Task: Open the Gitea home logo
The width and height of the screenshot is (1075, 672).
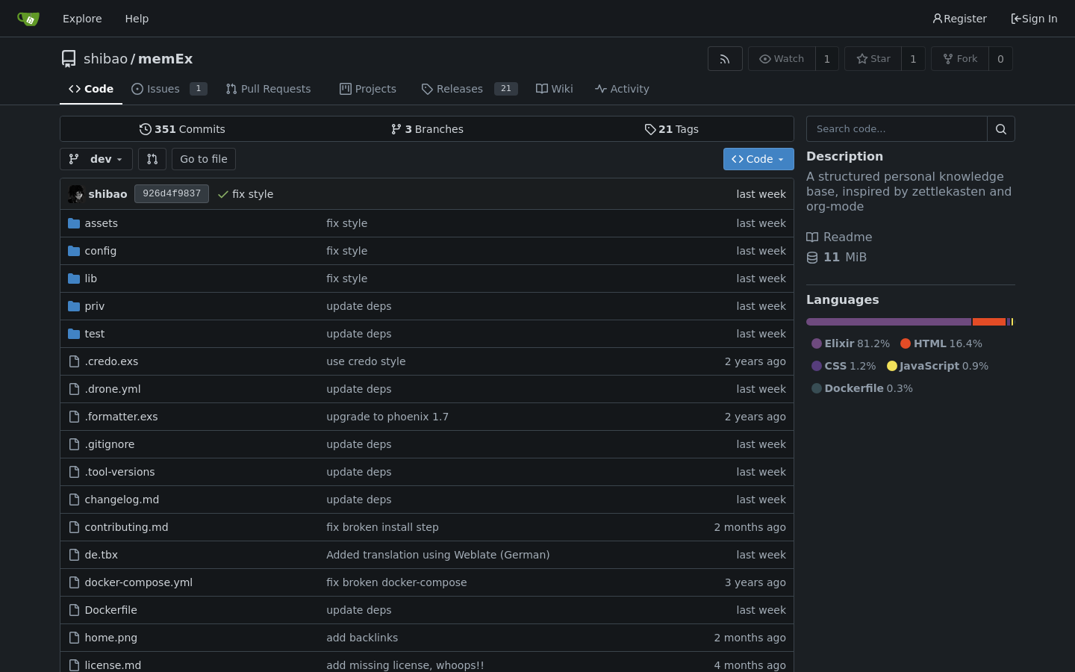Action: tap(28, 19)
